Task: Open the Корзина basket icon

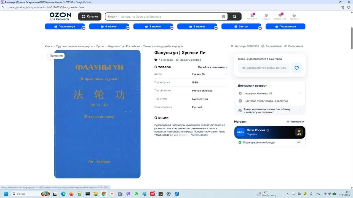Action: pyautogui.click(x=294, y=16)
